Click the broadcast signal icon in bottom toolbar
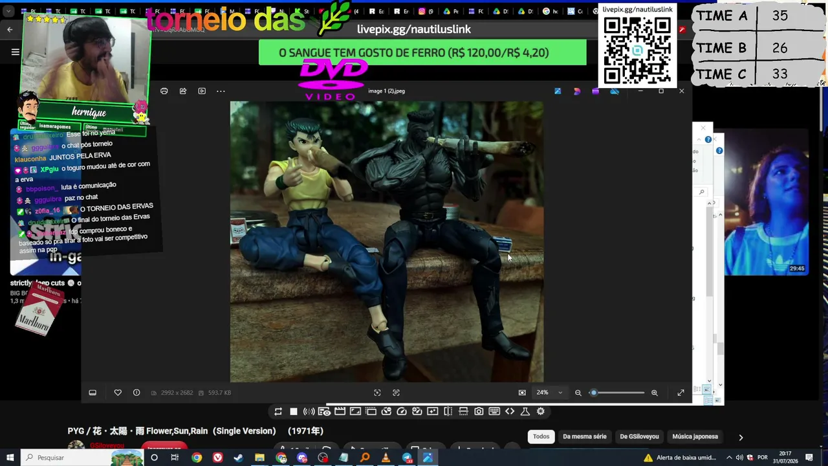 click(309, 412)
